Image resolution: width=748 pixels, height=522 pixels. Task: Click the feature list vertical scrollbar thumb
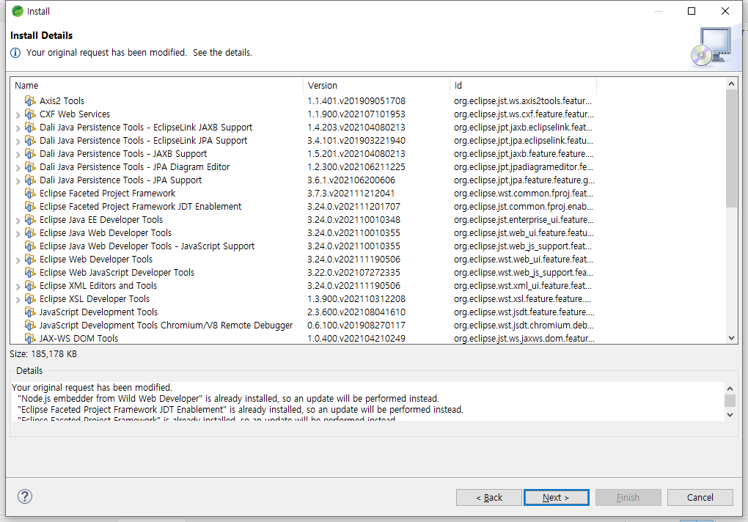731,148
